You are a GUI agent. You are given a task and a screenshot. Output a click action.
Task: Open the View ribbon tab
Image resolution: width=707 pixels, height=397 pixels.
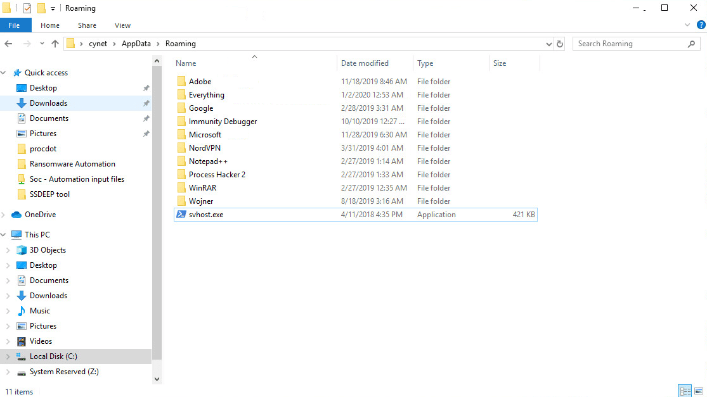coord(122,25)
